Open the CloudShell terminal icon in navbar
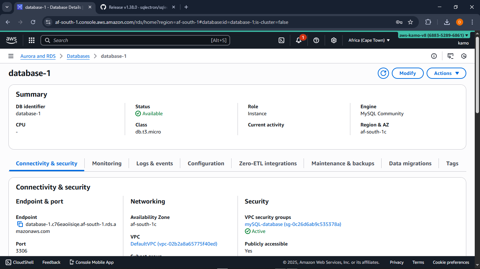 pyautogui.click(x=281, y=40)
